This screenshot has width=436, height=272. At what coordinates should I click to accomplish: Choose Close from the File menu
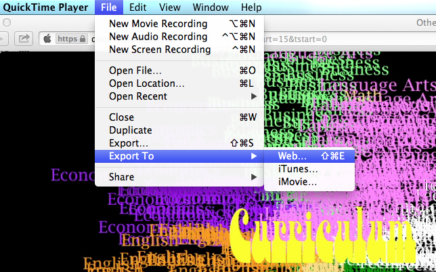click(x=179, y=117)
